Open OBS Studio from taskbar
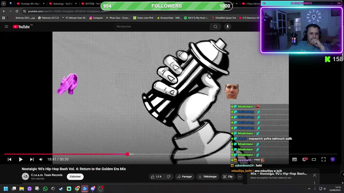This screenshot has width=344, height=193. coord(101,189)
